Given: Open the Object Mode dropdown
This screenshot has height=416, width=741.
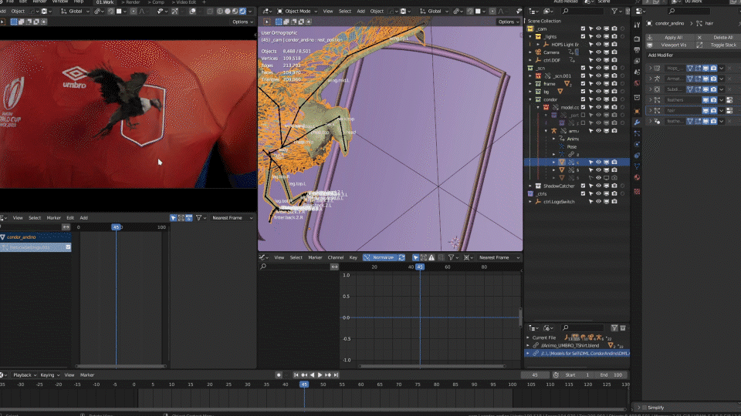Looking at the screenshot, I should pos(297,11).
